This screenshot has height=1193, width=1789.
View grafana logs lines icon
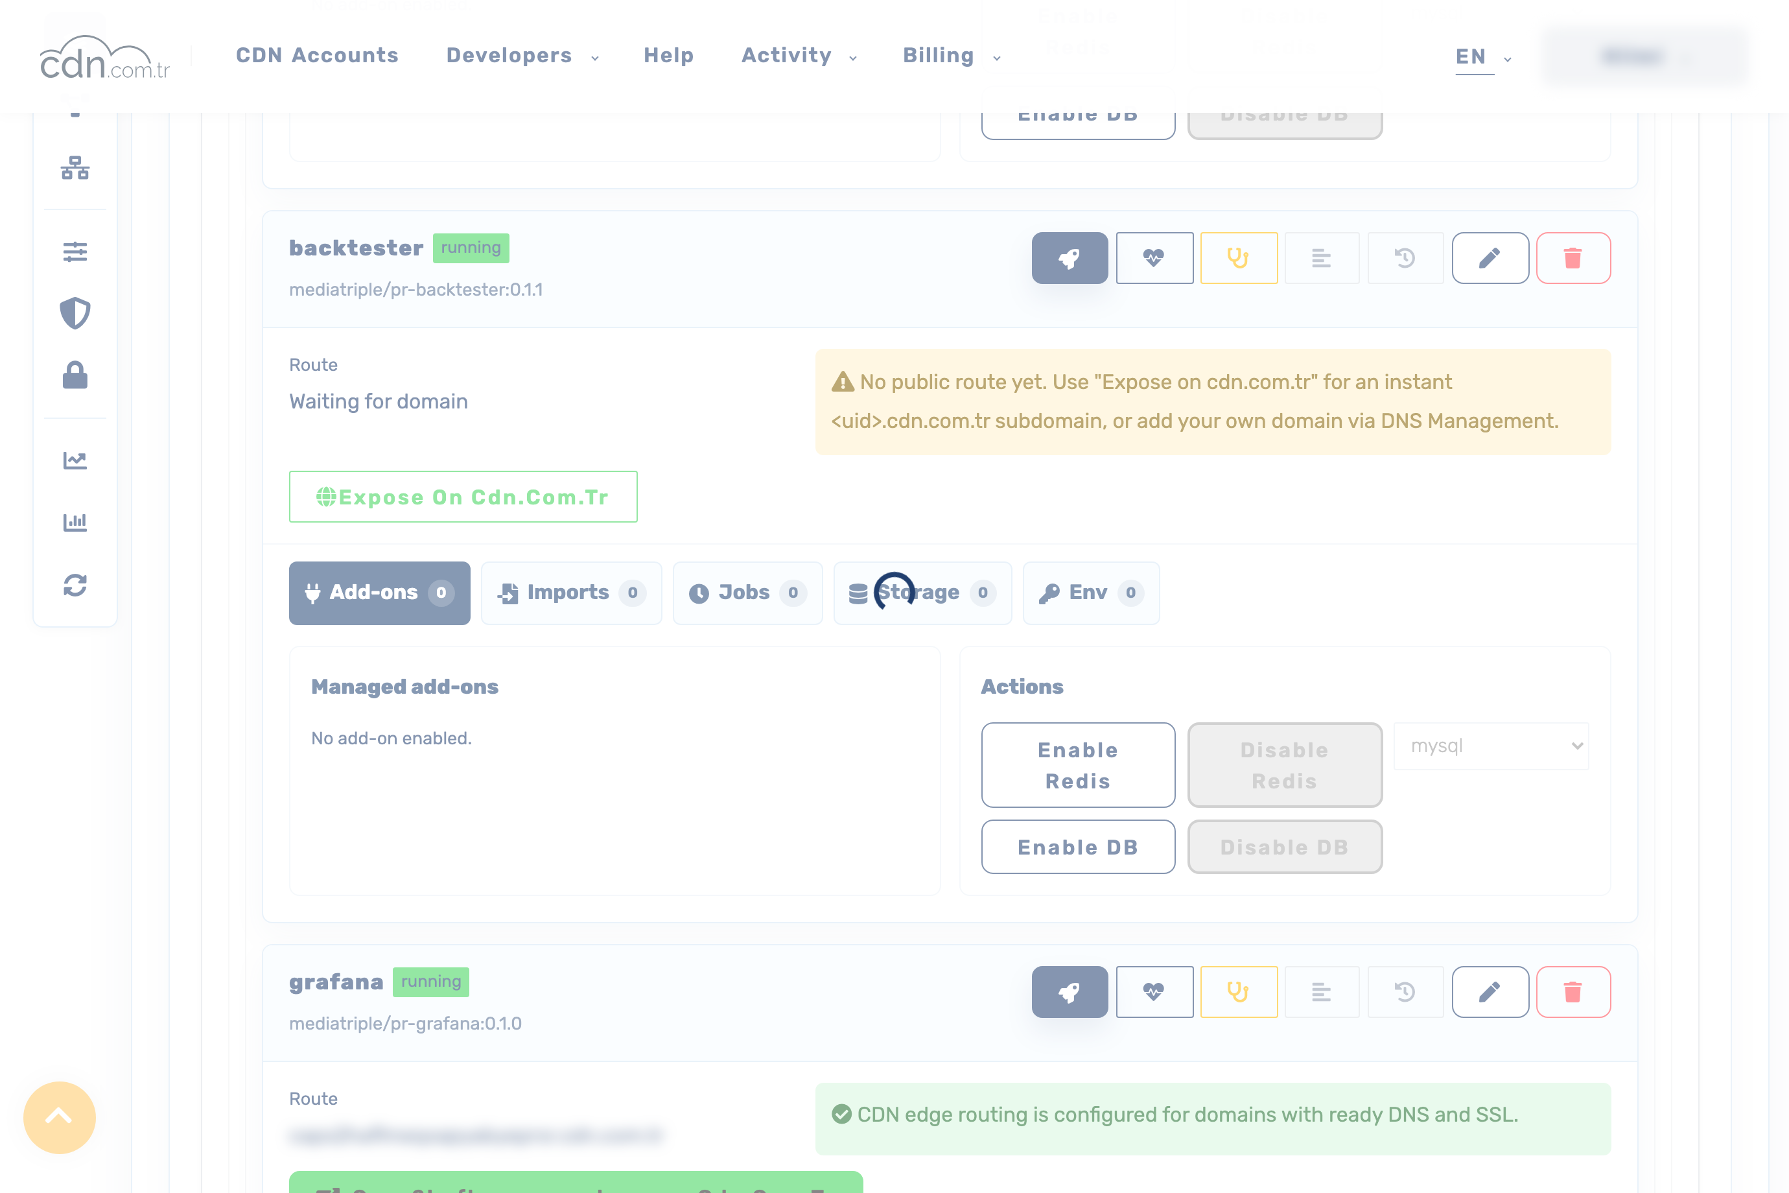tap(1321, 992)
